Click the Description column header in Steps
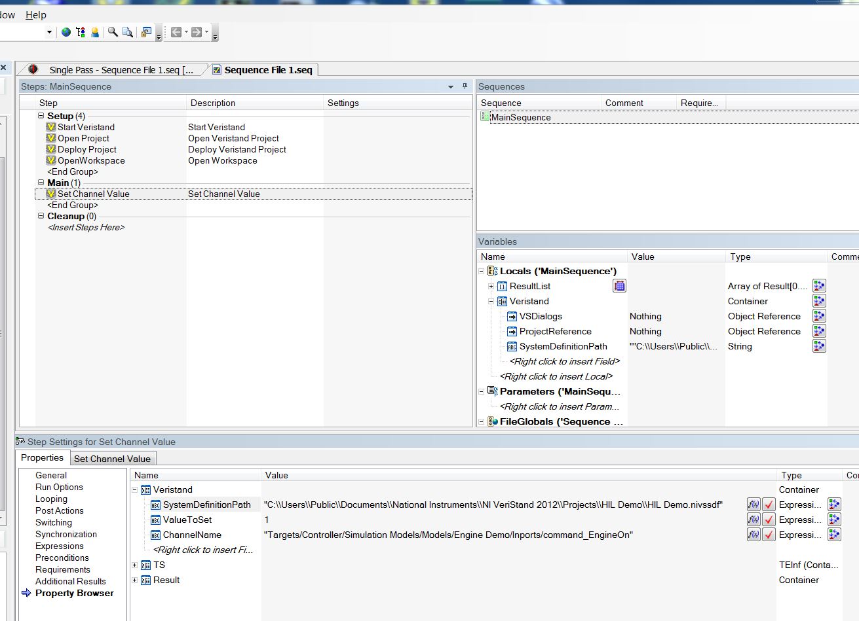The width and height of the screenshot is (859, 621). click(254, 103)
